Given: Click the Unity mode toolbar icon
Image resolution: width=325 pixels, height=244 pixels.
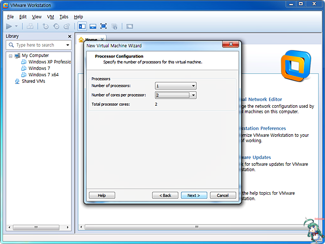Looking at the screenshot, I should (x=114, y=26).
